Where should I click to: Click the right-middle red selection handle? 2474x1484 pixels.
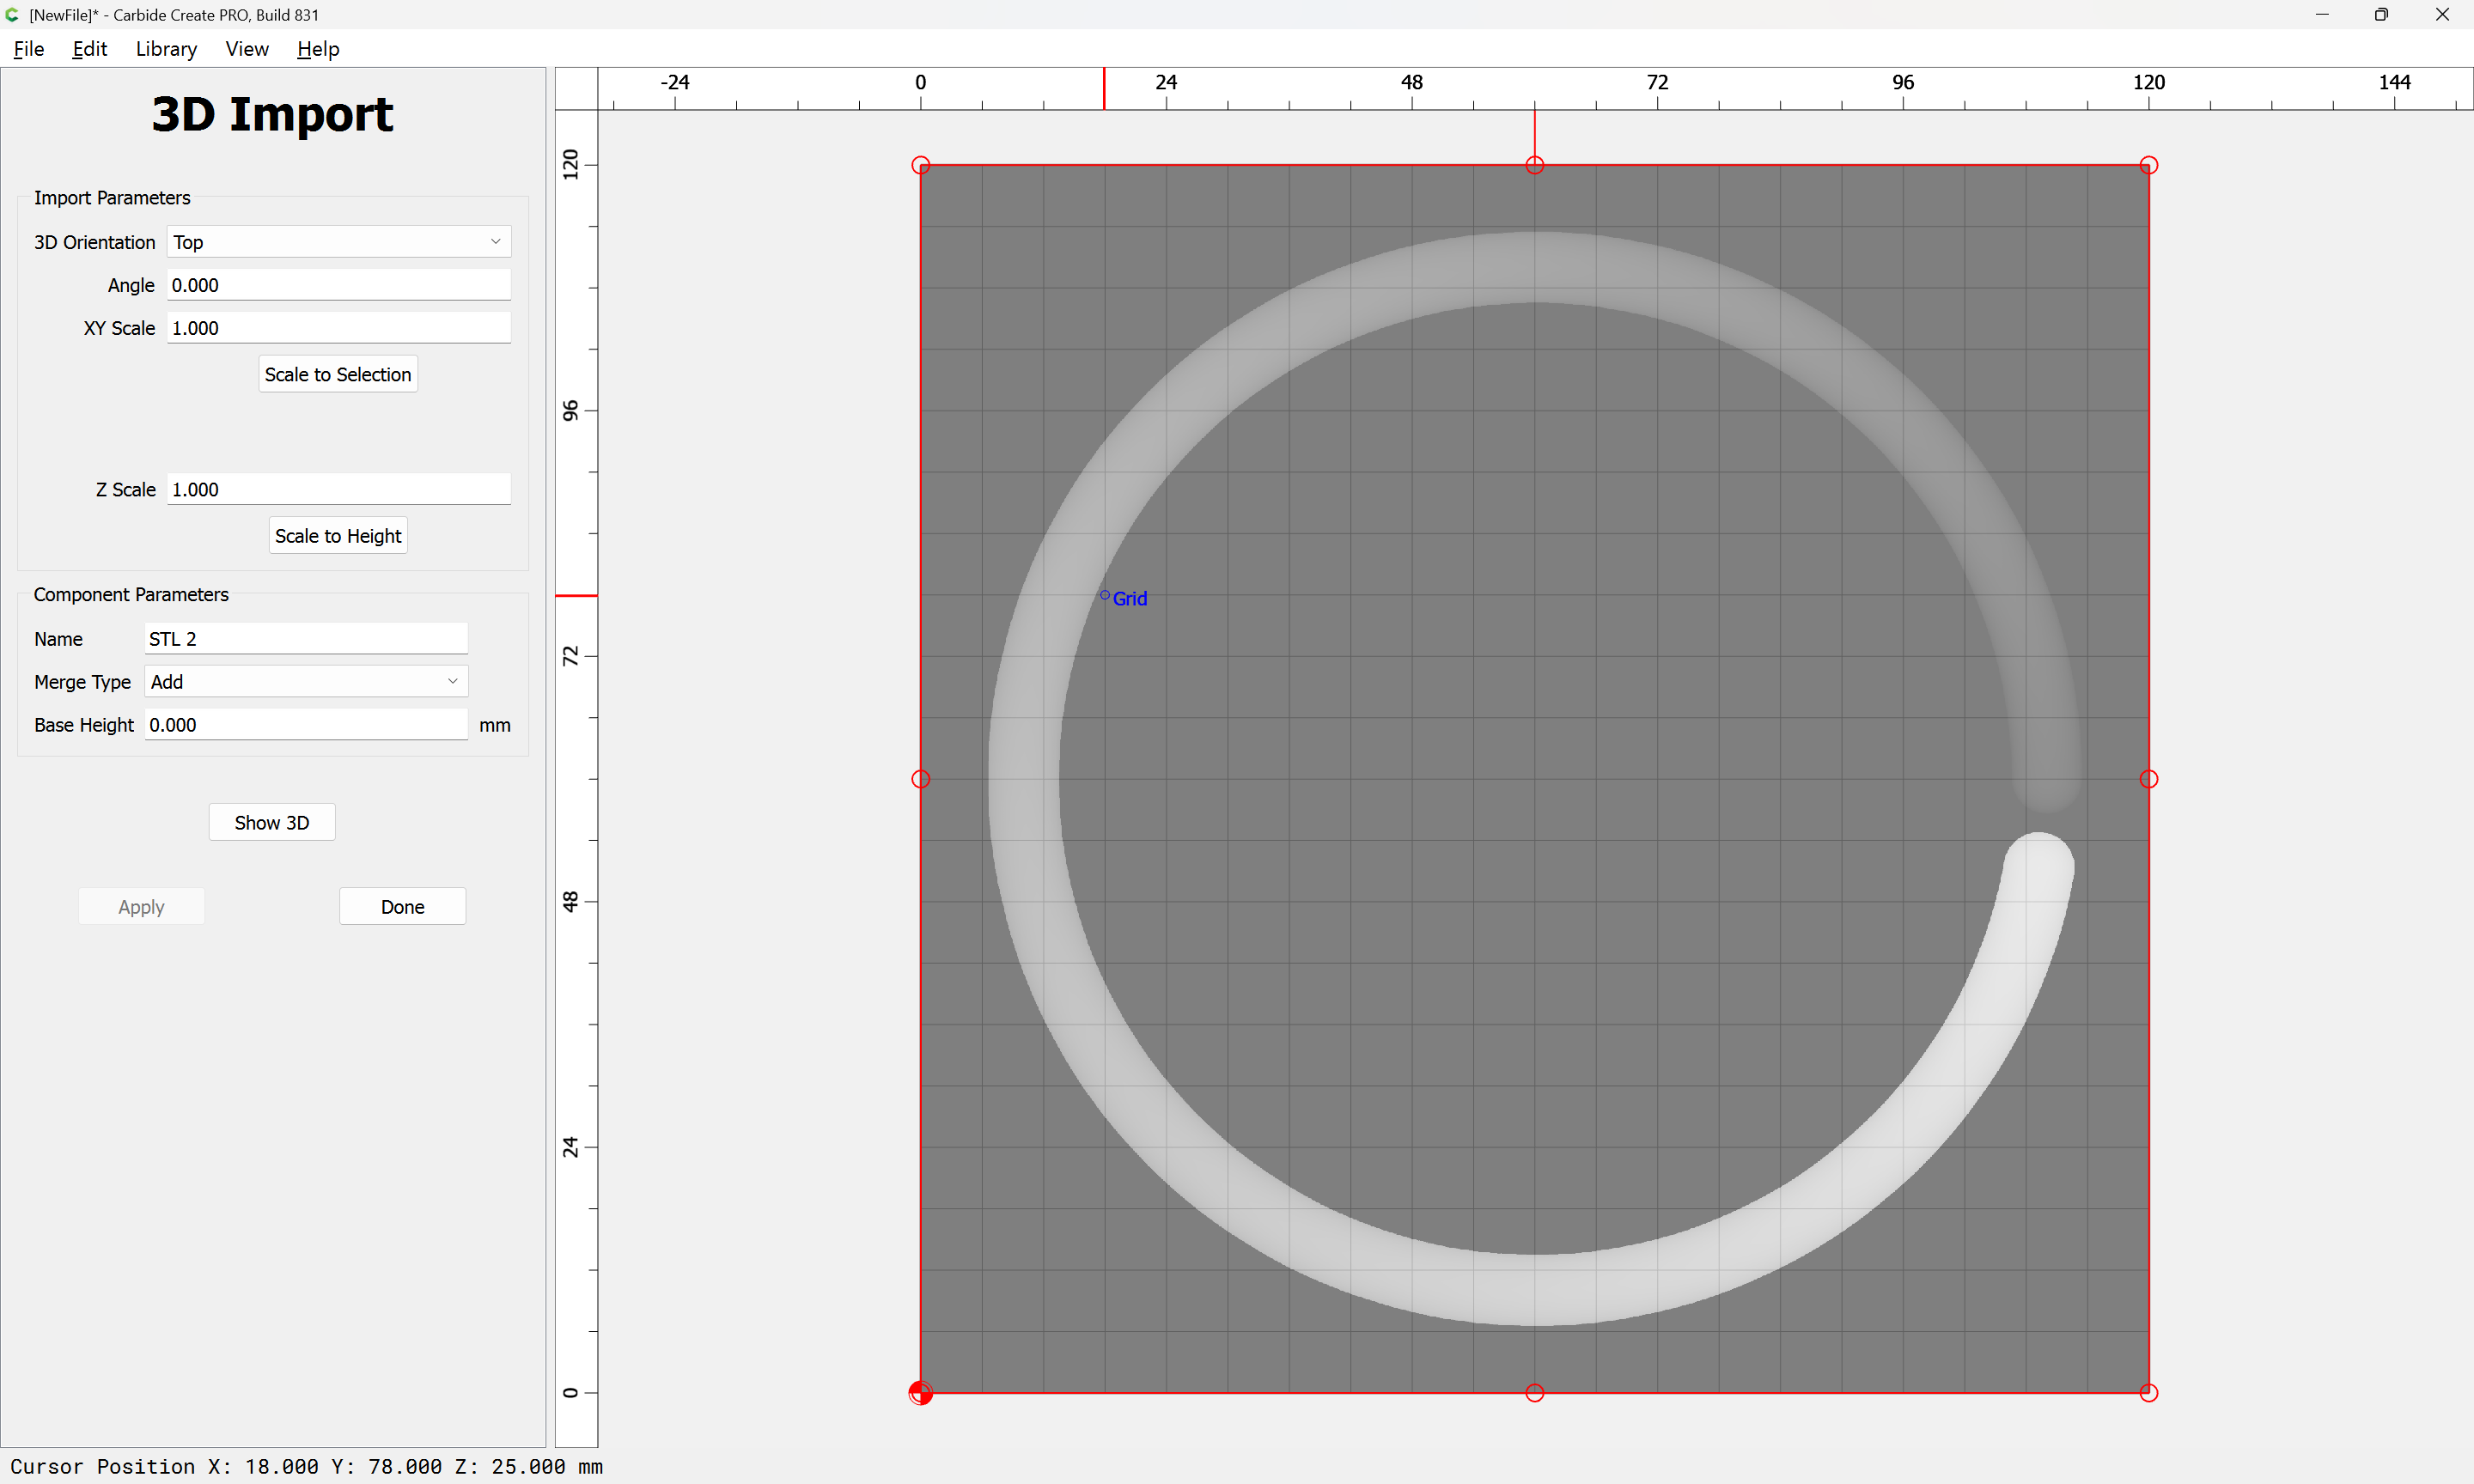2148,779
